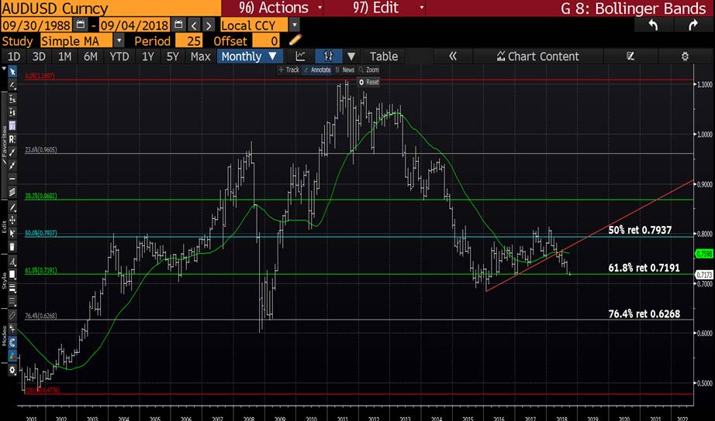Select the 3D range button
The width and height of the screenshot is (715, 421).
39,56
